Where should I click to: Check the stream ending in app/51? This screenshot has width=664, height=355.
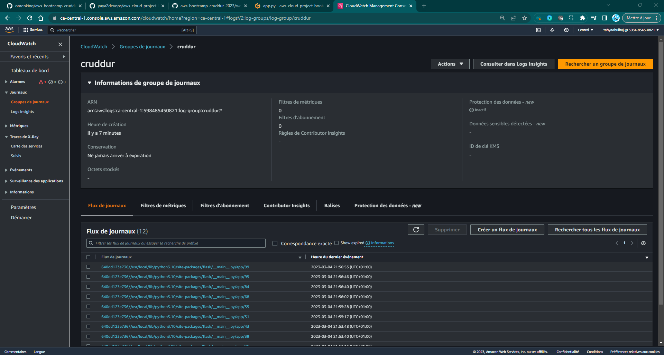(x=88, y=317)
